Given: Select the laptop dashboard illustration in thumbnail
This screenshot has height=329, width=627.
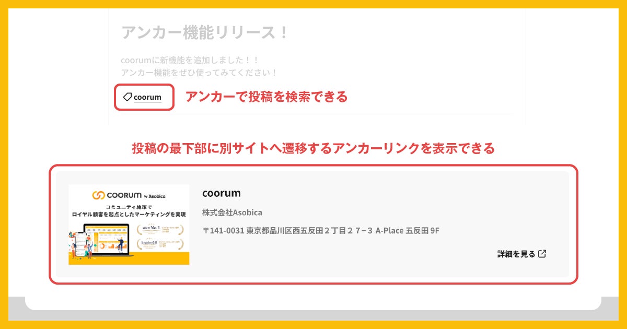Looking at the screenshot, I should click(x=107, y=237).
